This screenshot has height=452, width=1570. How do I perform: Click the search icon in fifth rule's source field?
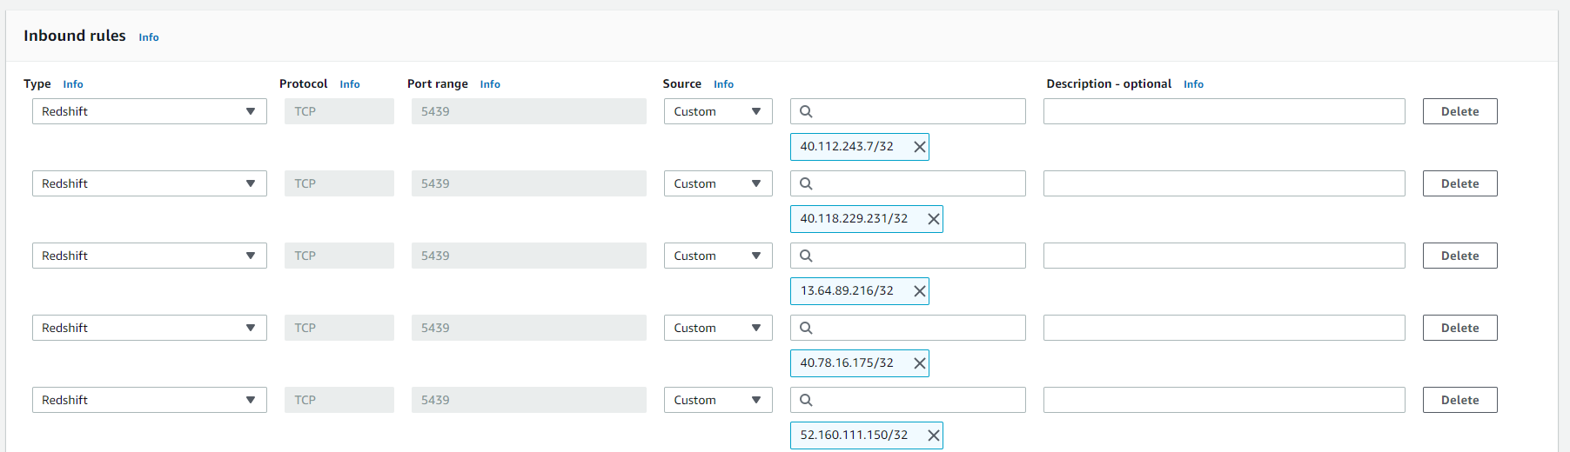point(806,400)
